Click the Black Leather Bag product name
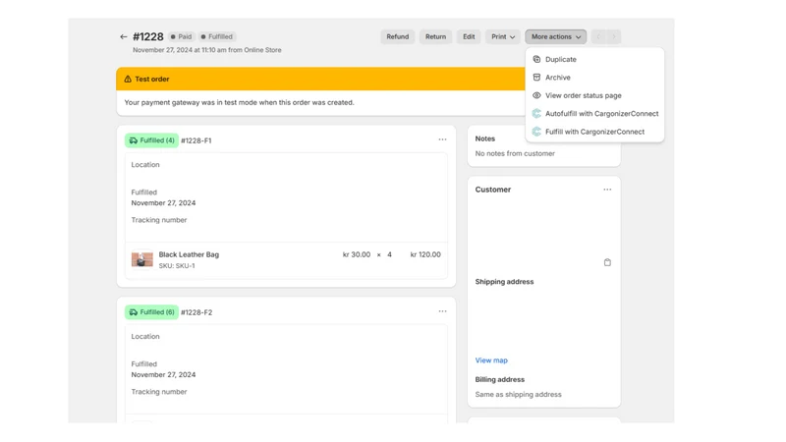The width and height of the screenshot is (786, 442). click(x=189, y=254)
